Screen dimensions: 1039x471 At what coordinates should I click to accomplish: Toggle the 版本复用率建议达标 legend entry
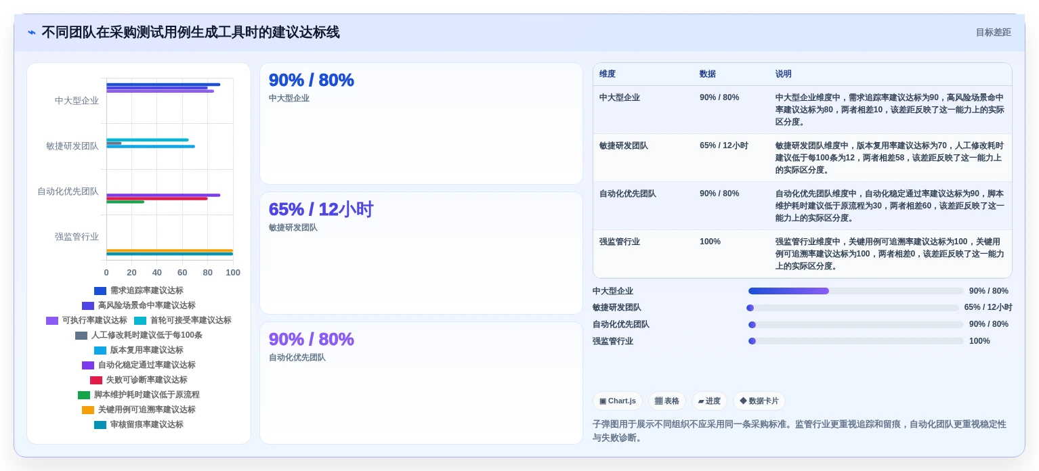coord(139,351)
